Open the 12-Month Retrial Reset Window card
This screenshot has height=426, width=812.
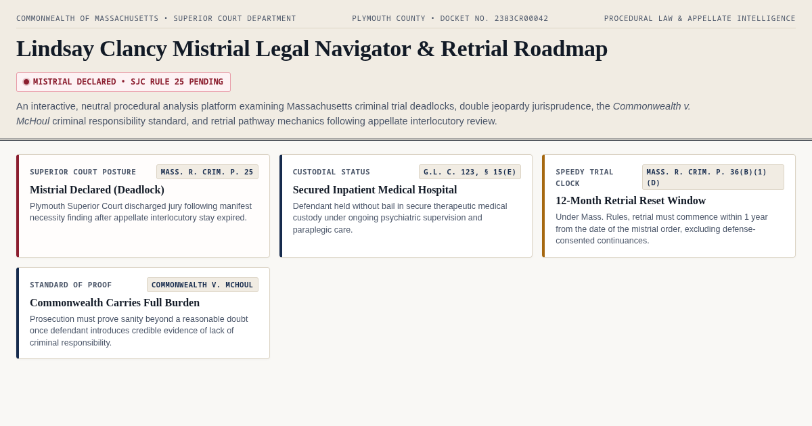click(x=669, y=206)
